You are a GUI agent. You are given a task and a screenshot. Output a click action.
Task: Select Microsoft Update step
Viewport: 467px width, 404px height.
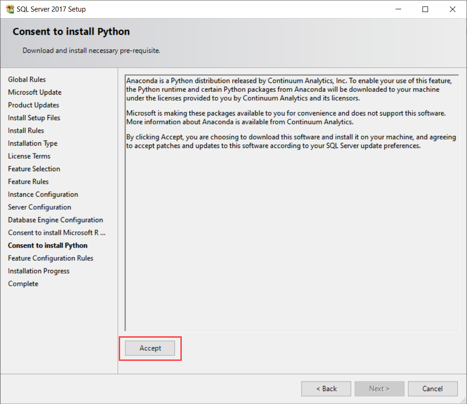pos(35,92)
